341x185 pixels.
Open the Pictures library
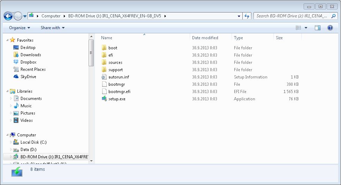coord(28,113)
